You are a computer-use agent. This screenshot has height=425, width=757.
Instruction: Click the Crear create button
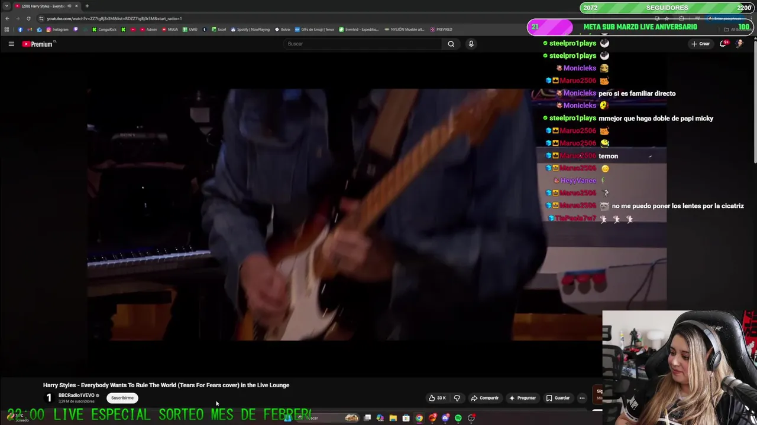point(700,44)
